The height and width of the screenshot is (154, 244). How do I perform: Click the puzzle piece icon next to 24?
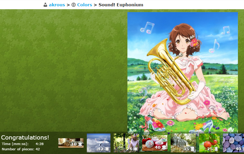coord(136,149)
